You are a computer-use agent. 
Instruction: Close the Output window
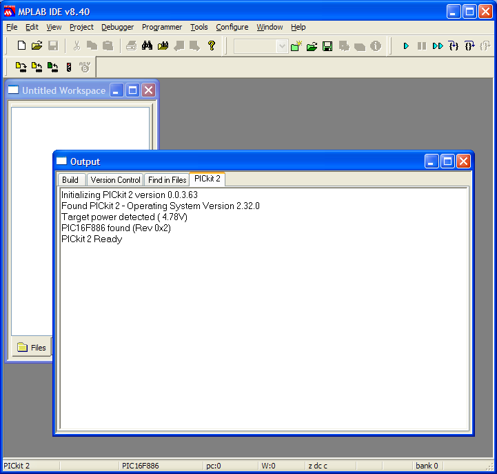point(463,161)
